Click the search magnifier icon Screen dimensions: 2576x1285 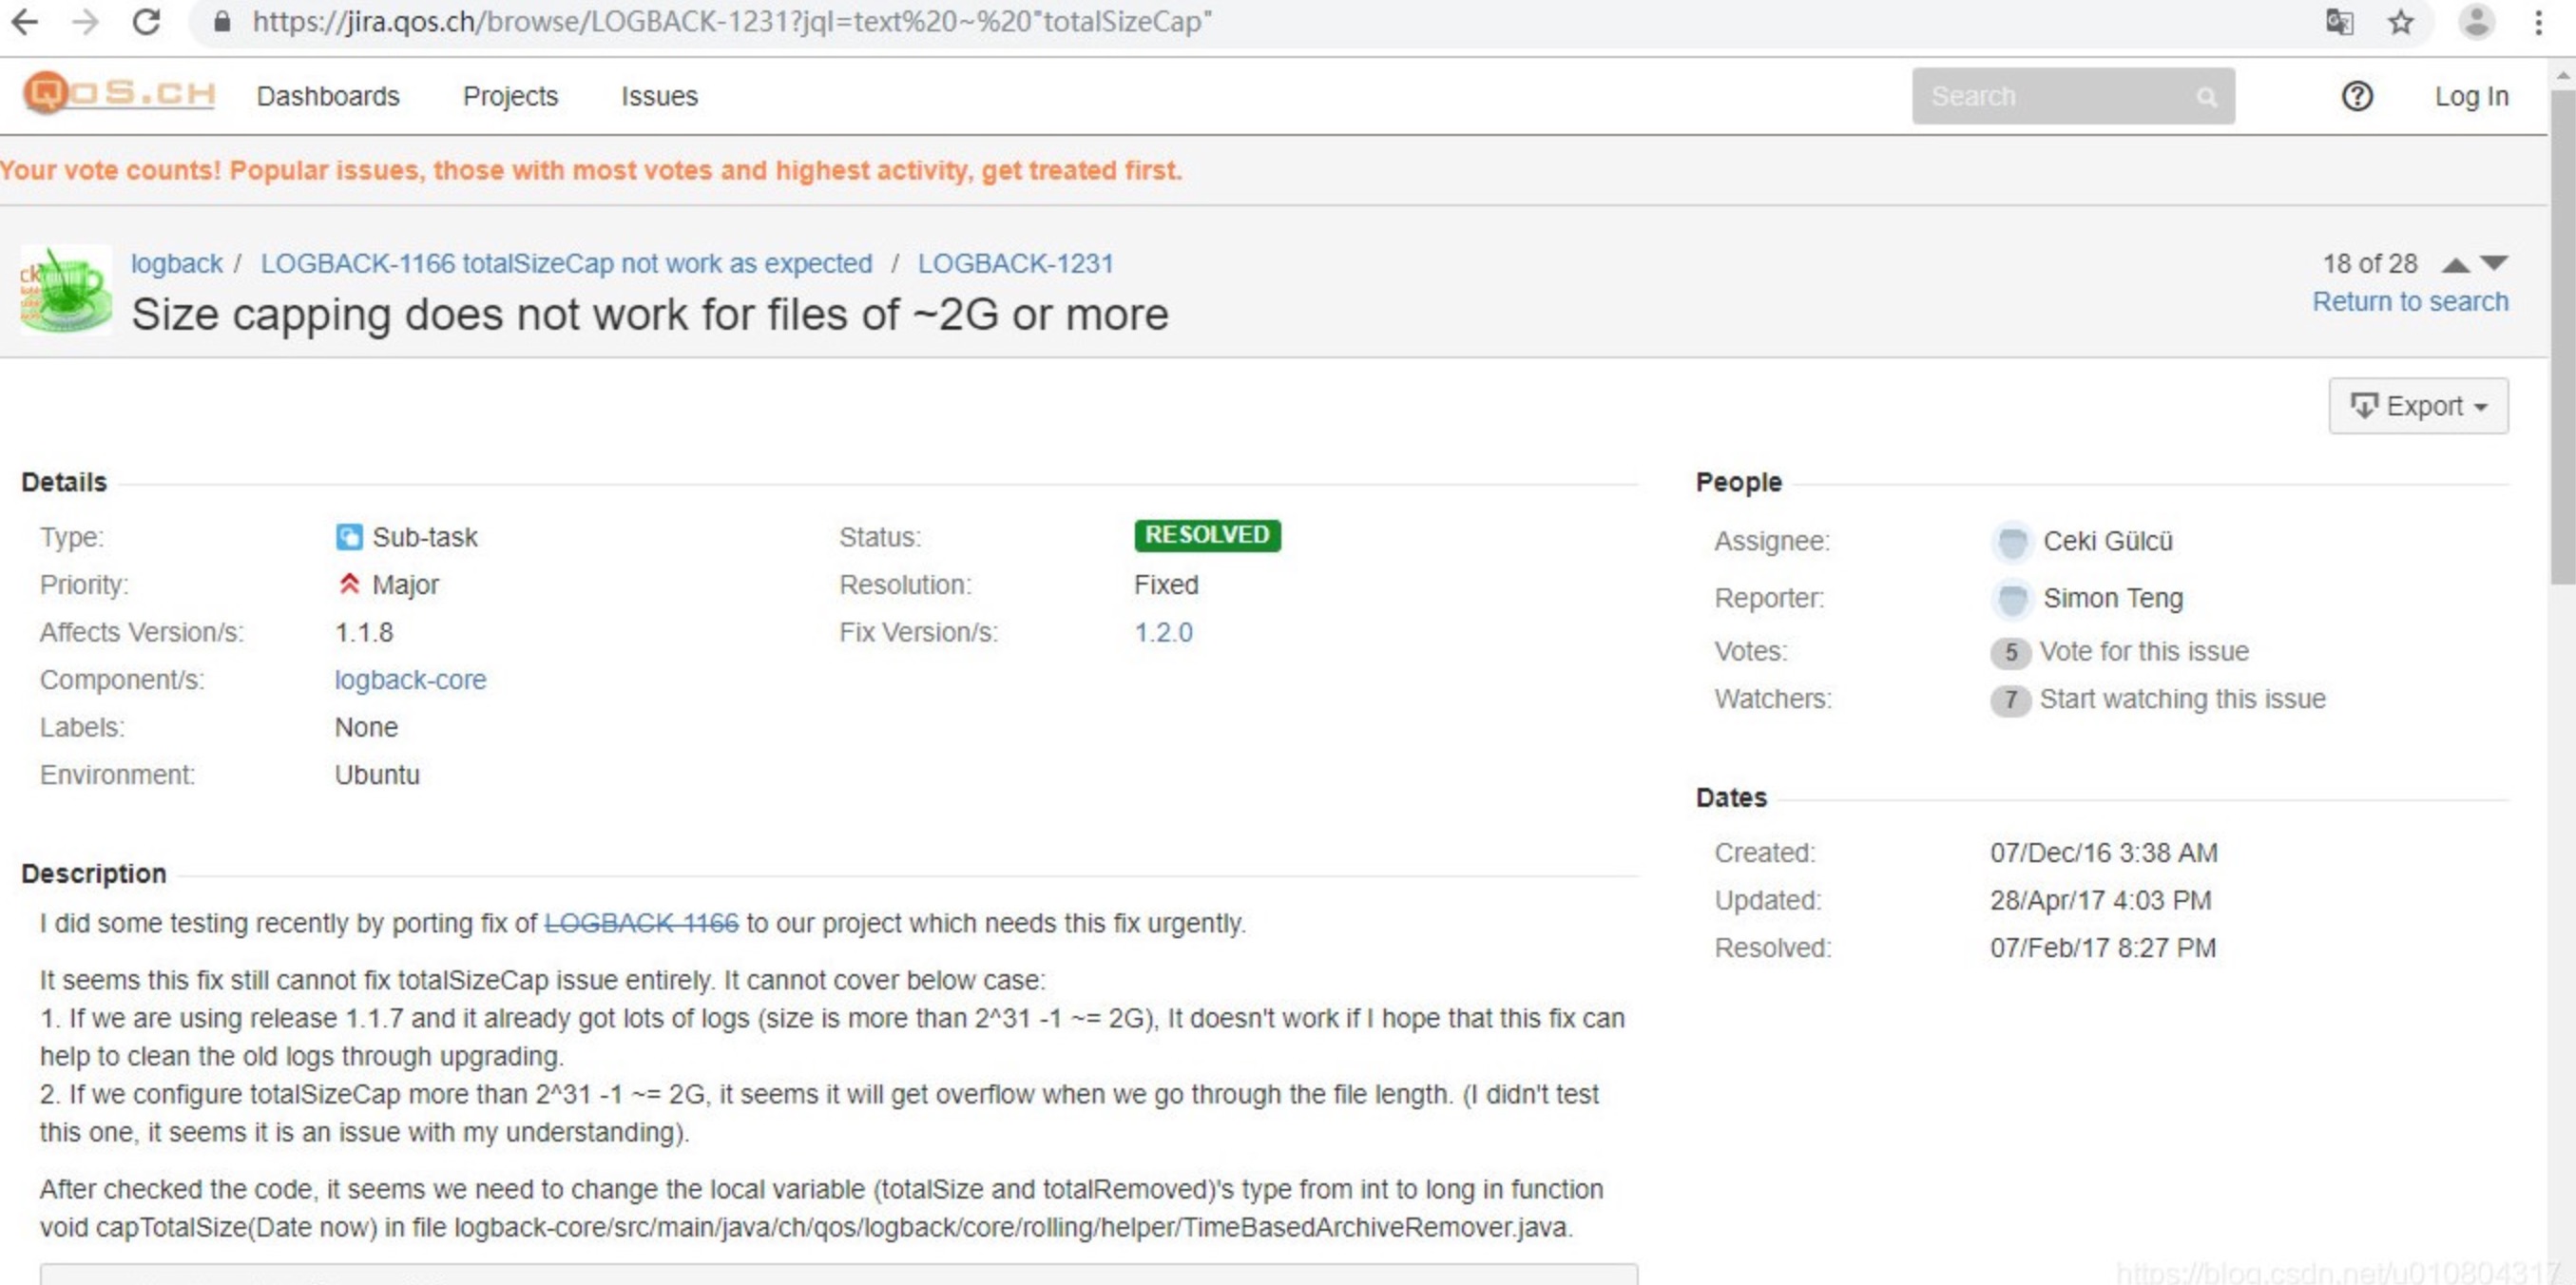[x=2207, y=97]
